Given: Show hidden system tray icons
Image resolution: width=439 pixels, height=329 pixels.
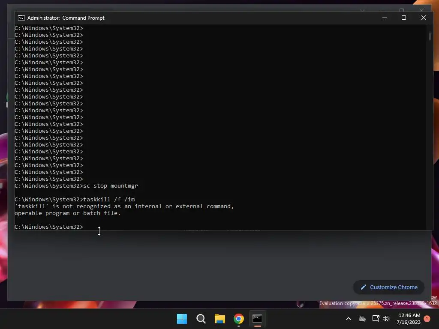Looking at the screenshot, I should coord(349,319).
